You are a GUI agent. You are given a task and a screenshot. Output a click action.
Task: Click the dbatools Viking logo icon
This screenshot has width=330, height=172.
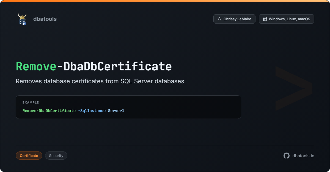pyautogui.click(x=22, y=19)
